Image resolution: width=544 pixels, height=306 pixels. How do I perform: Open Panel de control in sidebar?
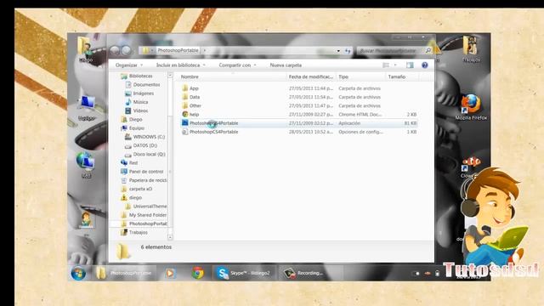tap(142, 172)
